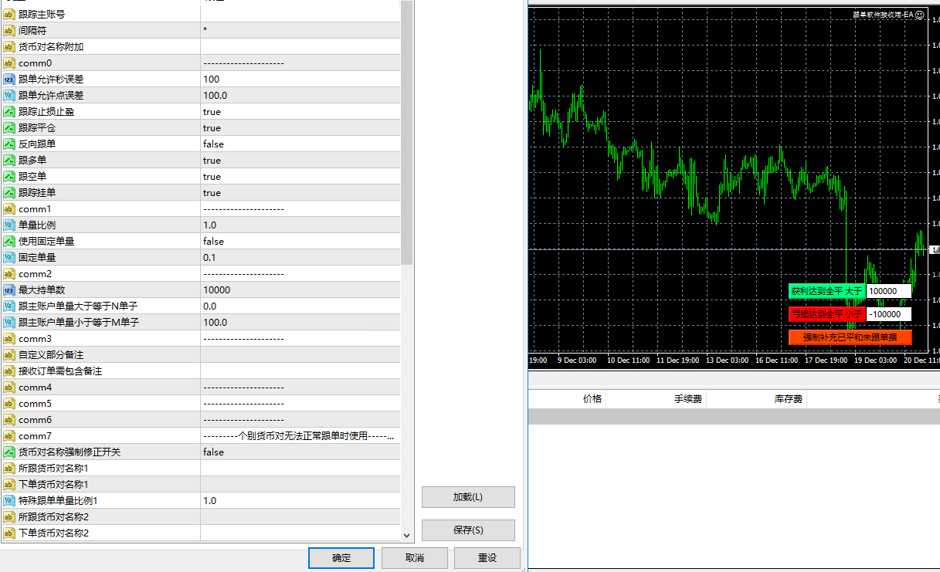The width and height of the screenshot is (940, 572).
Task: Click the 保存(S) save button
Action: tap(468, 530)
